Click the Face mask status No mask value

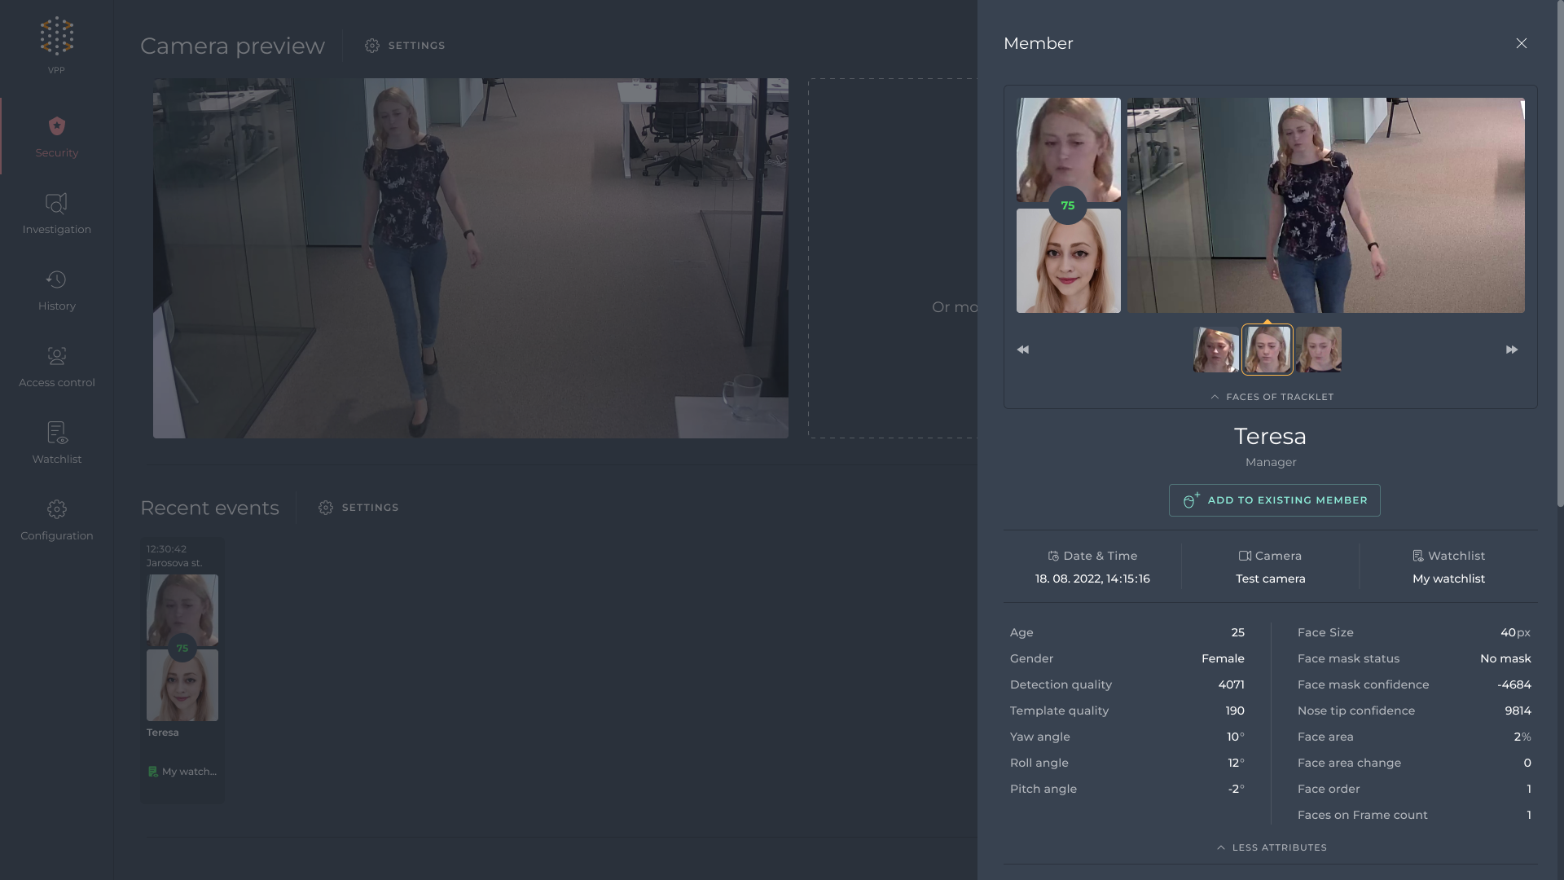pos(1505,658)
